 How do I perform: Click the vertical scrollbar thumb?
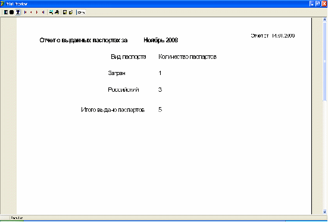[x=324, y=61]
